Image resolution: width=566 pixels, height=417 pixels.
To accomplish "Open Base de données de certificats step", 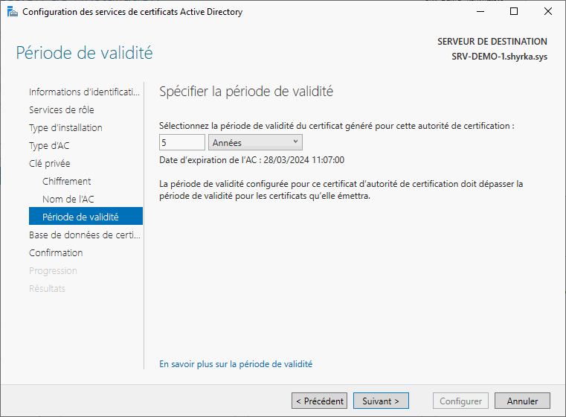I will click(x=84, y=235).
